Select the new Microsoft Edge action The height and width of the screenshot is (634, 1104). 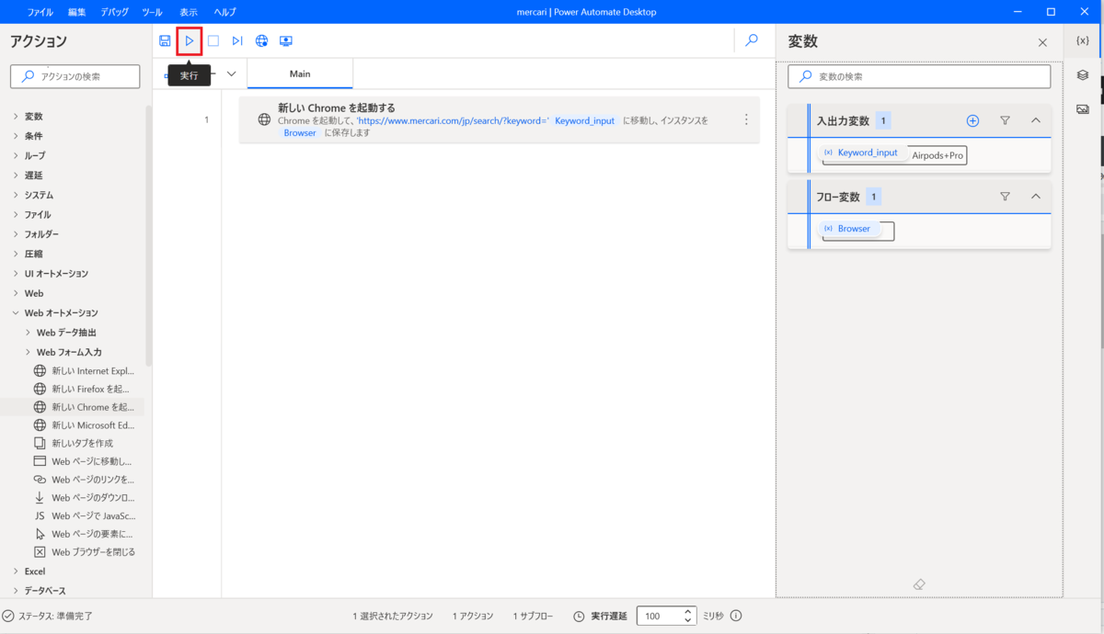(x=83, y=425)
